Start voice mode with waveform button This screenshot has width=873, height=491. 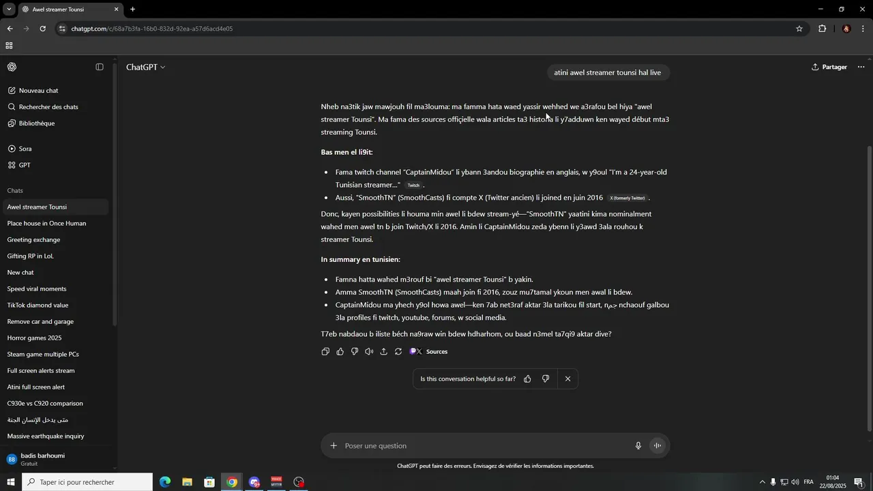(x=657, y=446)
